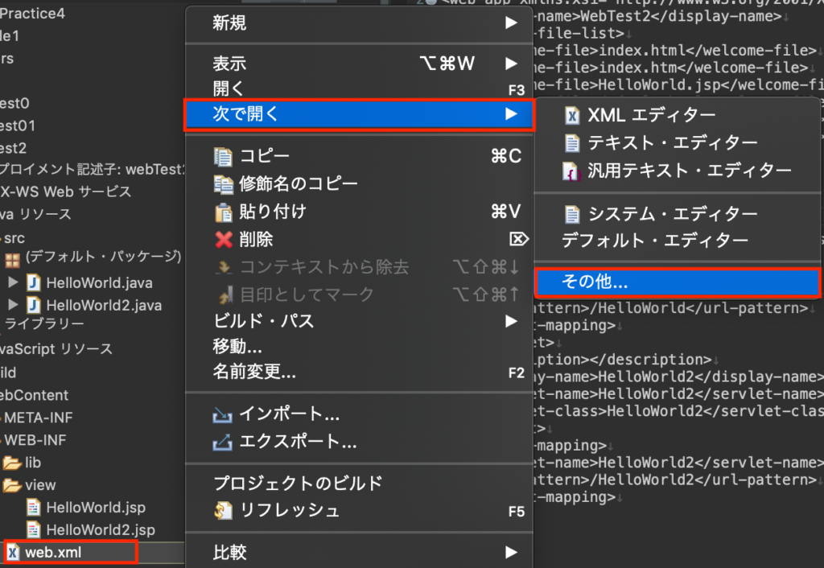Expand the ビルド・パス submenu arrow
The height and width of the screenshot is (568, 824).
[x=513, y=323]
